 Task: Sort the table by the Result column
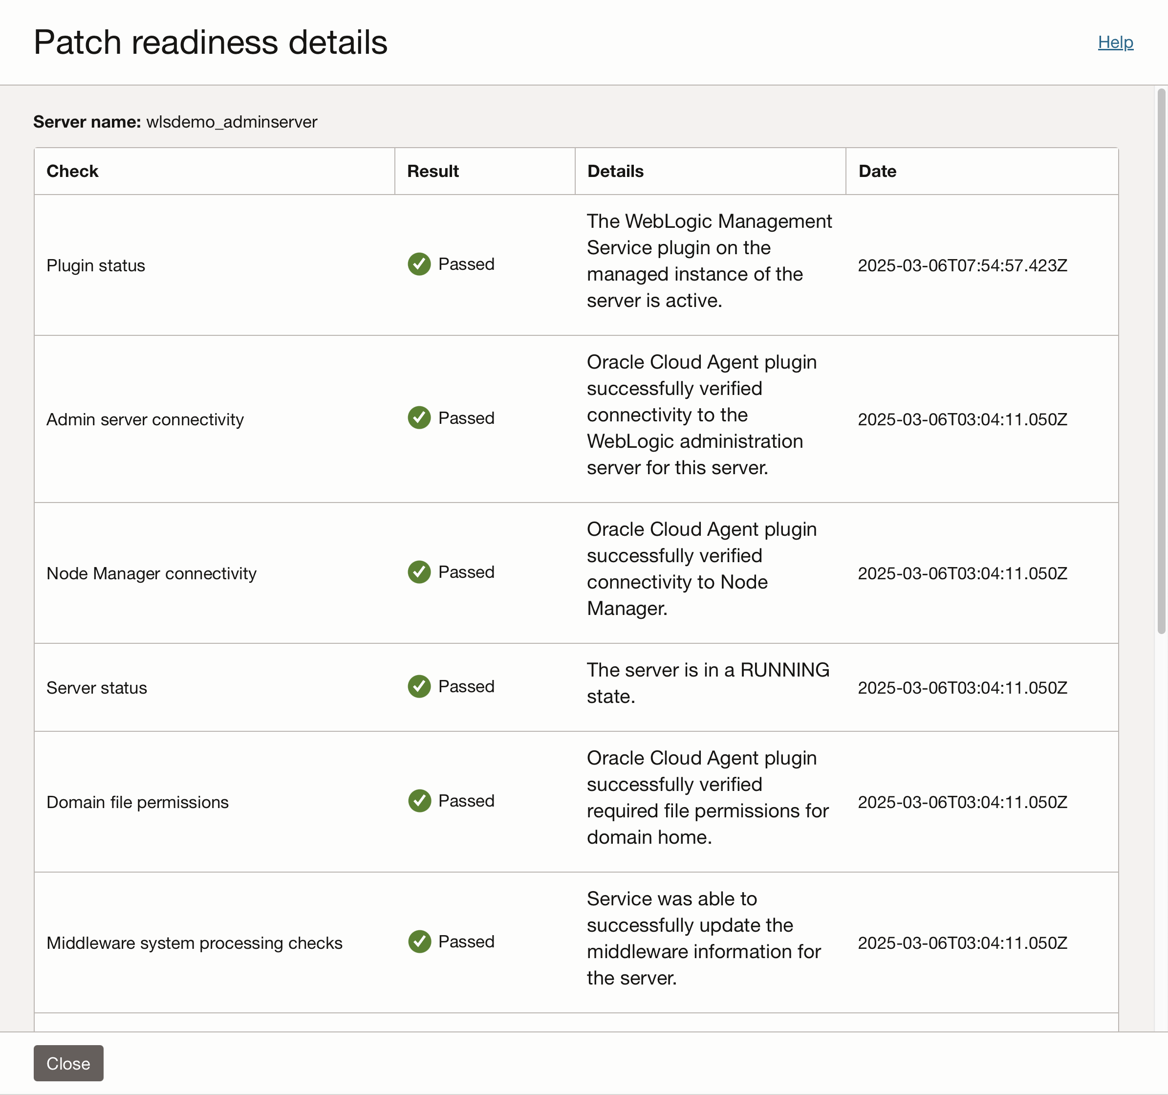pyautogui.click(x=433, y=171)
